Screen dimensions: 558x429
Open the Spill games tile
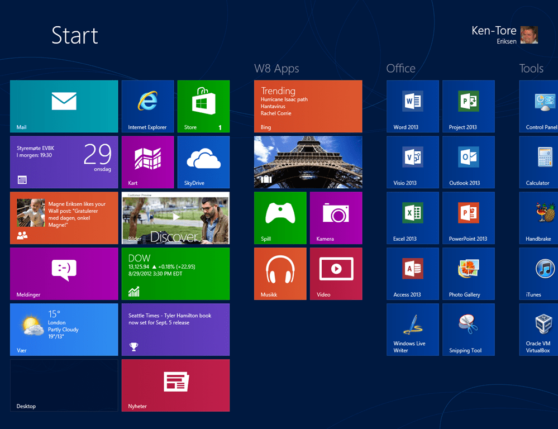(x=280, y=218)
